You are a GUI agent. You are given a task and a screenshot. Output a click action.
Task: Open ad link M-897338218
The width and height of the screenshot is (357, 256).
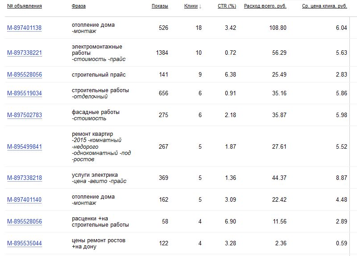pyautogui.click(x=25, y=178)
